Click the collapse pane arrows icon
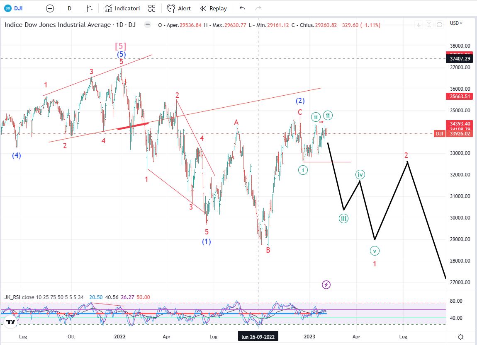Screen dimensions: 477x345 429,24
